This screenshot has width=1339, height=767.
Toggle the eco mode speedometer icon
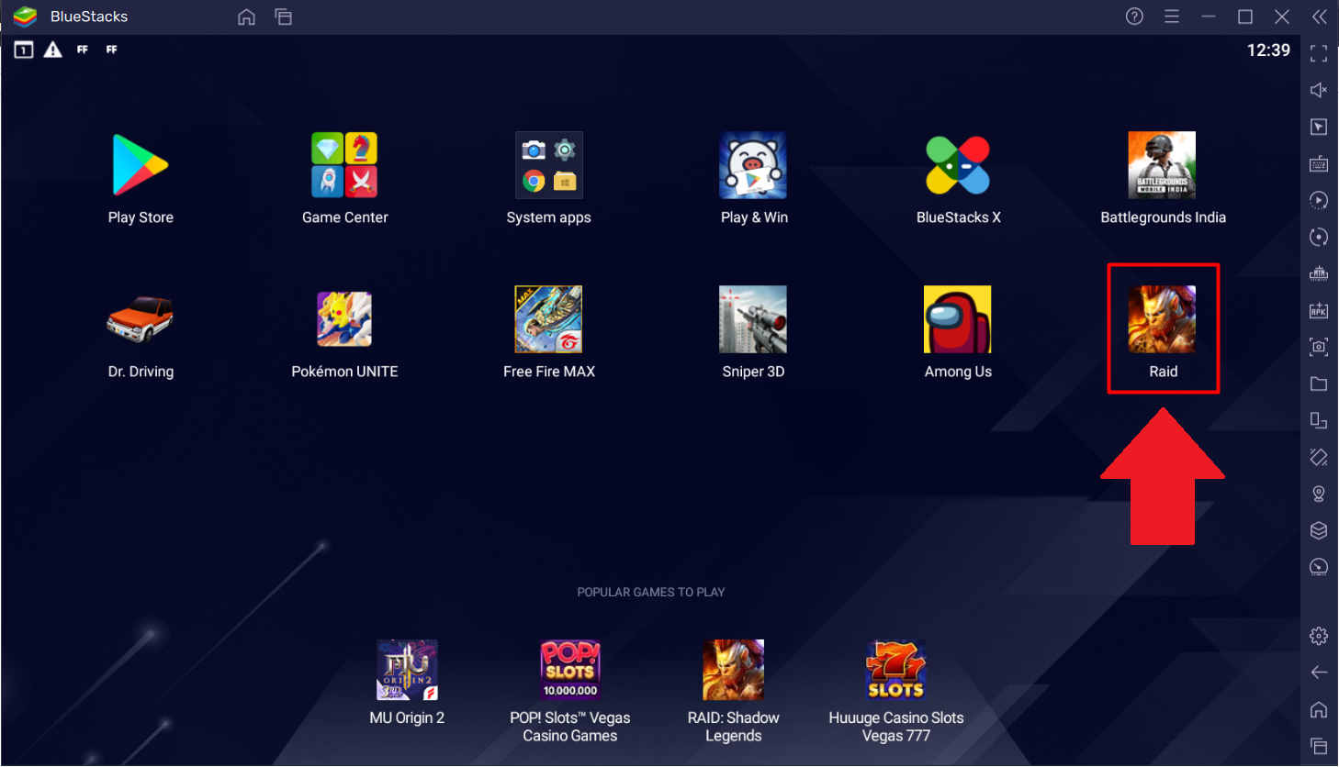pos(1319,567)
